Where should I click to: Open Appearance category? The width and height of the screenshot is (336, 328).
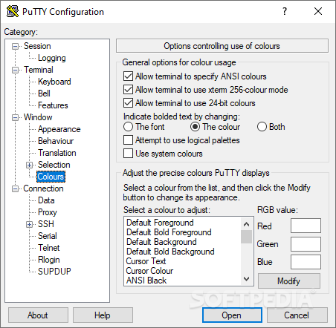pyautogui.click(x=59, y=129)
